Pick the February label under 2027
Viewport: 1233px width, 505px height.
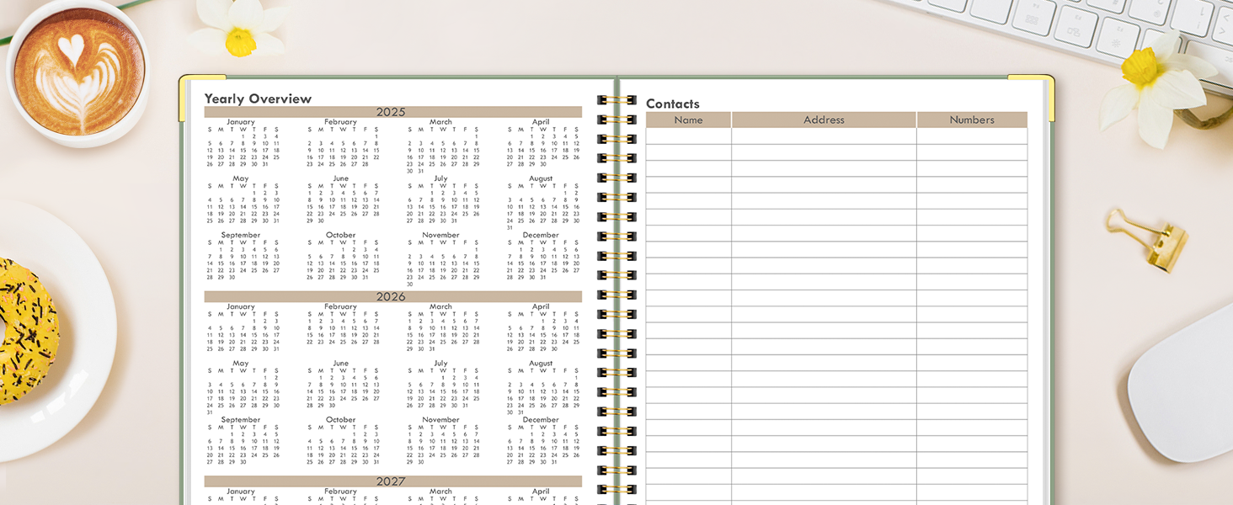click(341, 492)
